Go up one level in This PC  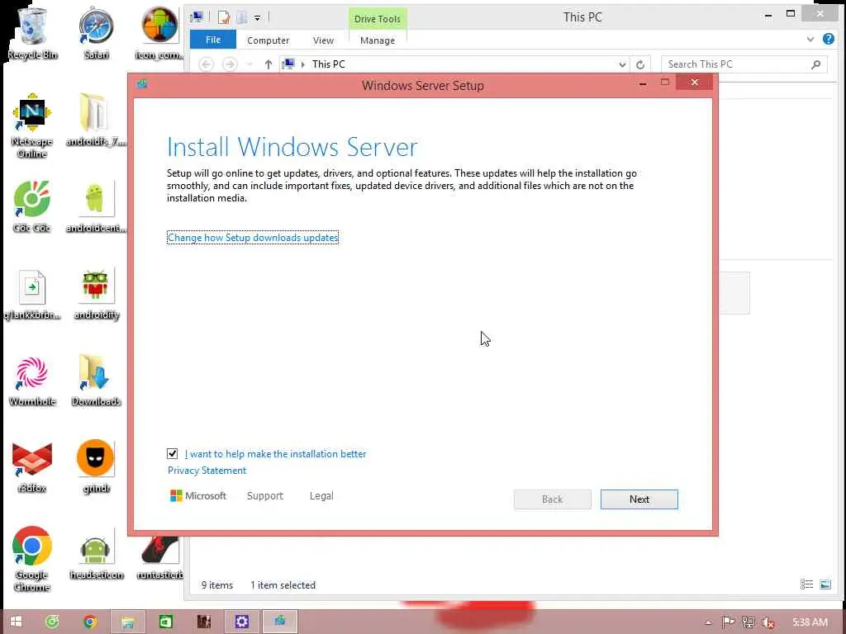[269, 64]
